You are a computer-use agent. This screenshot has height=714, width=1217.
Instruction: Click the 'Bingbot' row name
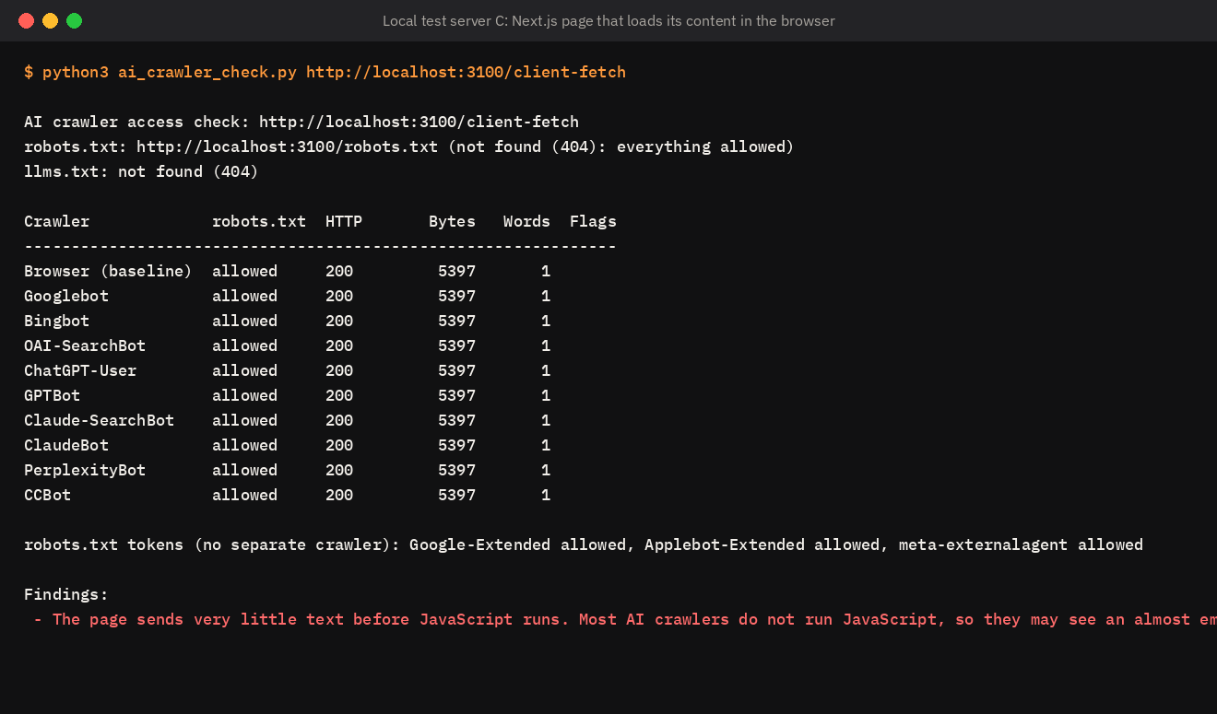click(57, 321)
